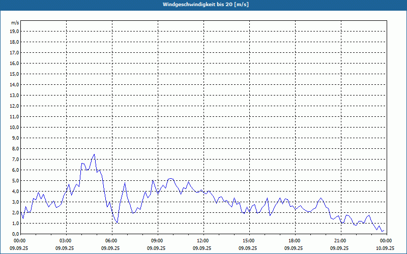The height and width of the screenshot is (254, 407).
Task: Select the 12:00 time axis label
Action: (x=202, y=240)
